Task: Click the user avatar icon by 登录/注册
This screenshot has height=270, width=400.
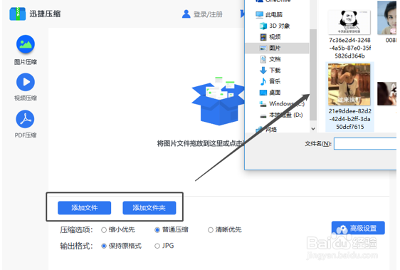Action: tap(186, 14)
